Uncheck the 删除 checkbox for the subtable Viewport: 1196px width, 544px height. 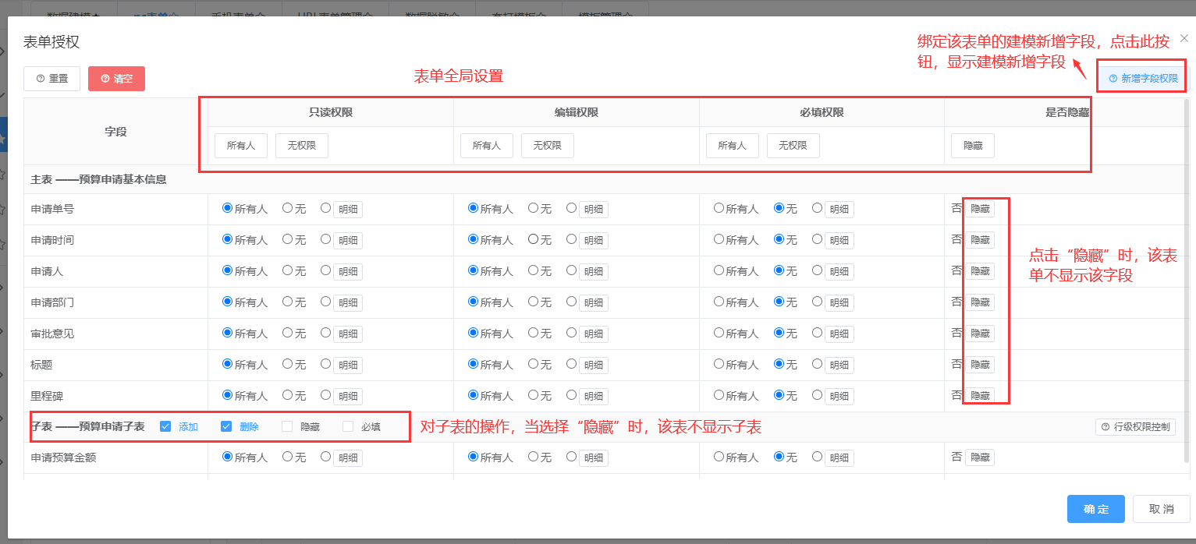(x=226, y=426)
